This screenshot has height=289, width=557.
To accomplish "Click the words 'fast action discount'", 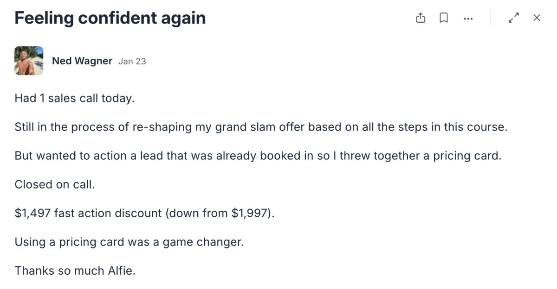I will (x=107, y=213).
